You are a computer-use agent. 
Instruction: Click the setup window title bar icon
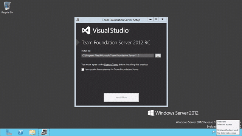78,20
